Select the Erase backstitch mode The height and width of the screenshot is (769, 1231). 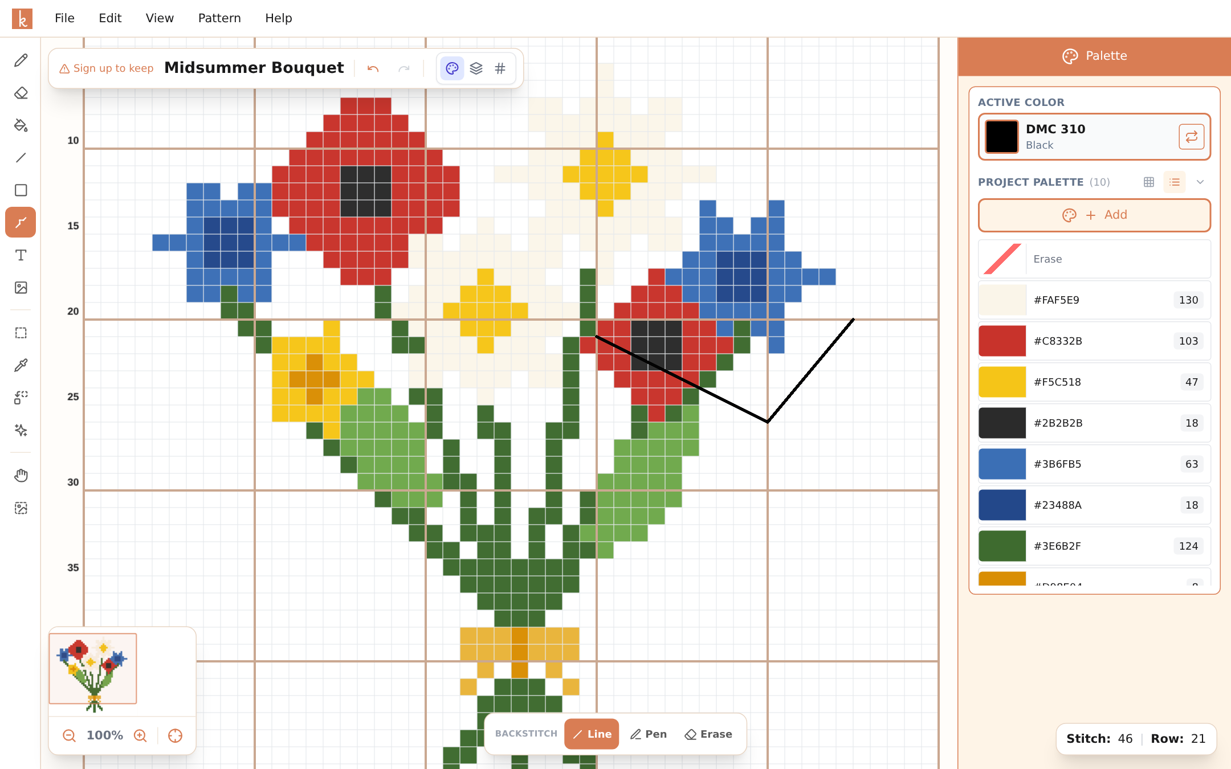(708, 734)
